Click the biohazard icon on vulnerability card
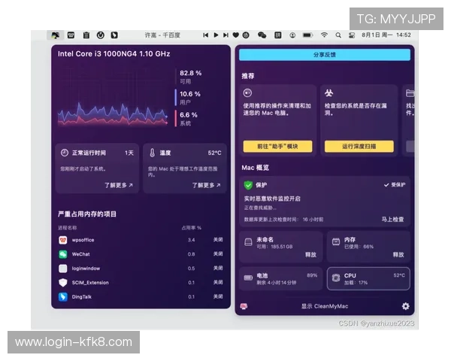This screenshot has height=361, width=451. click(x=328, y=93)
